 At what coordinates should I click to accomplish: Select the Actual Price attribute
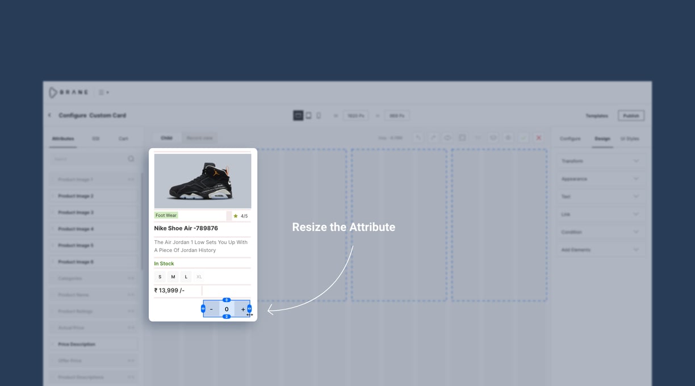[x=93, y=328]
